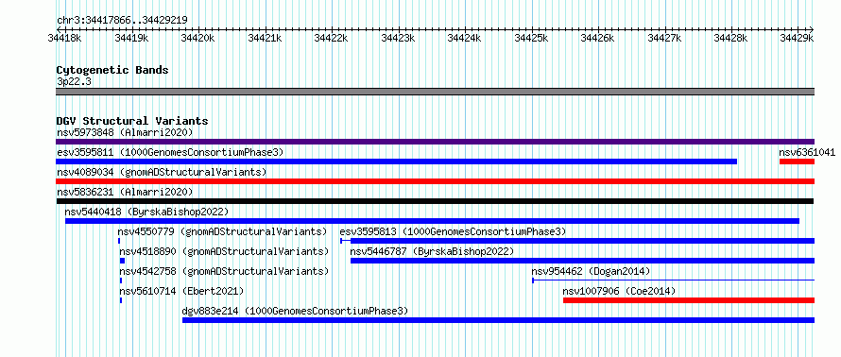Viewport: 841px width, 357px height.
Task: Click the nsv5440418 ByrskaBishop2022 blue bar
Action: [x=432, y=221]
